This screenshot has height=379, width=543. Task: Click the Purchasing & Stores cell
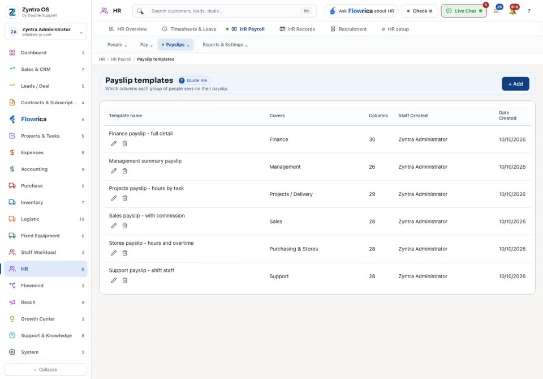(294, 249)
